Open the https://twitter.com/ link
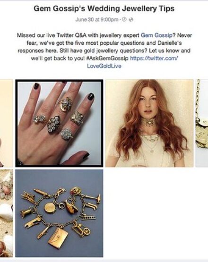208x262 pixels. [x=154, y=58]
